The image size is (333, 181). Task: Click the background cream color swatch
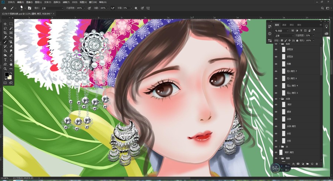click(10, 77)
